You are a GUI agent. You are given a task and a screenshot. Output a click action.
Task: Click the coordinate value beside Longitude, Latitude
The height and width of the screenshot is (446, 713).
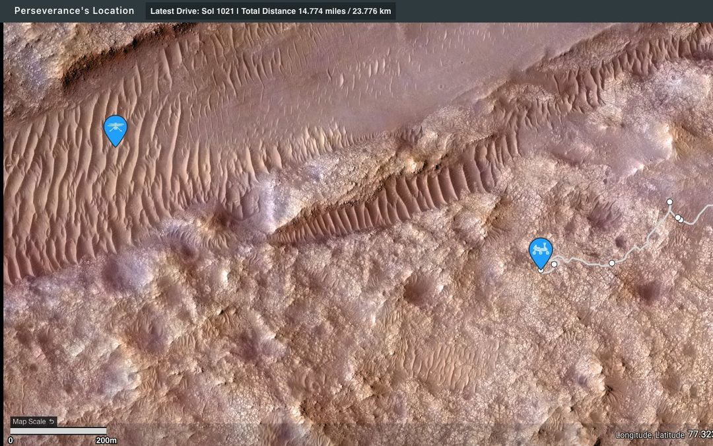point(700,435)
